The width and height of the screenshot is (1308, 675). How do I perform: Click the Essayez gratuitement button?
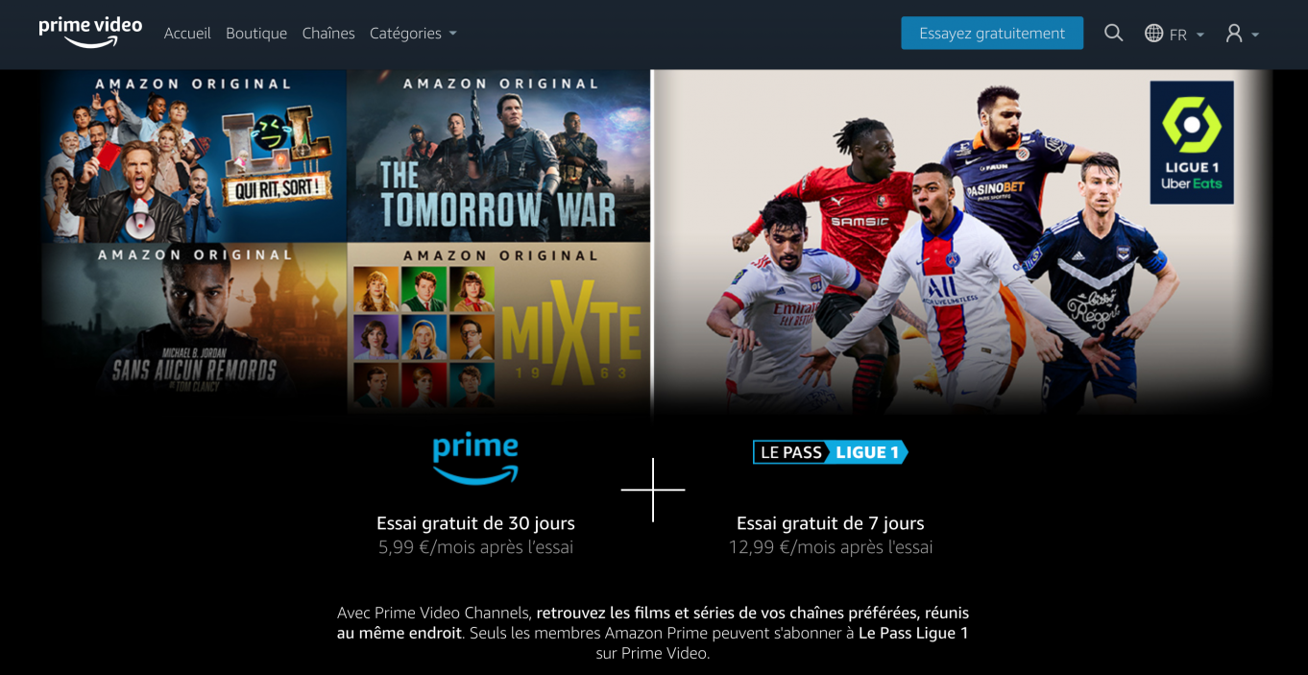coord(992,33)
